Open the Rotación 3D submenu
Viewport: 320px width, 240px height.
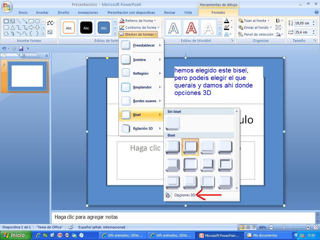coord(141,128)
